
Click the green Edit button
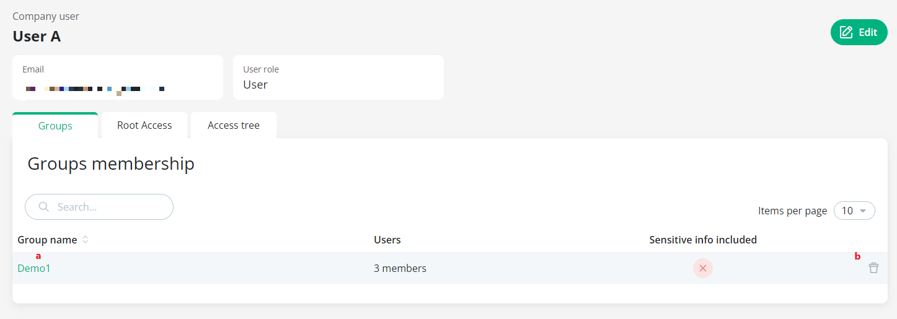[x=859, y=32]
